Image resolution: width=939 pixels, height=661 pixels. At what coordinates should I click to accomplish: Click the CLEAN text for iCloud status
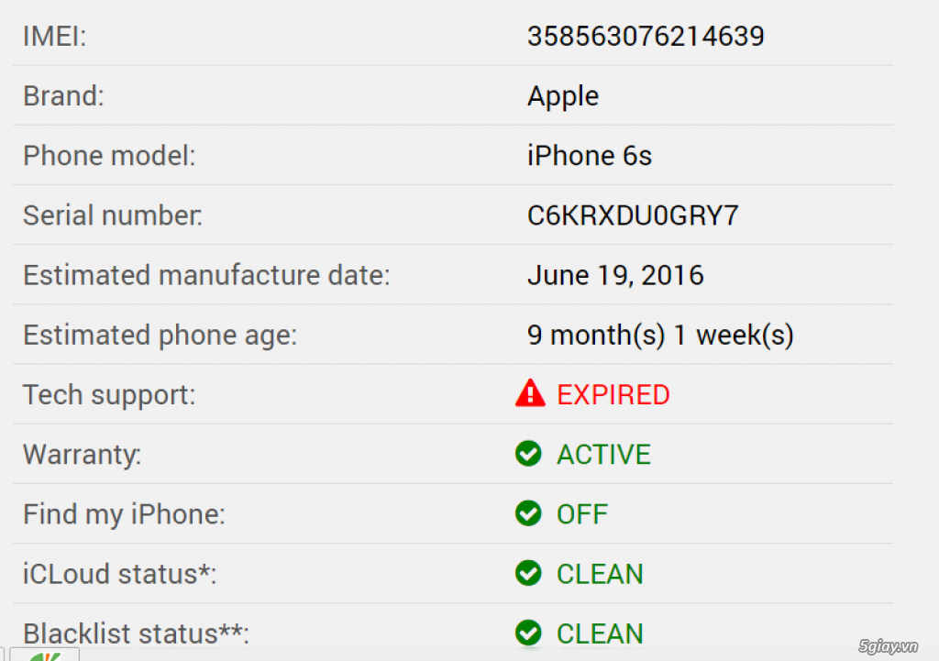[x=600, y=574]
